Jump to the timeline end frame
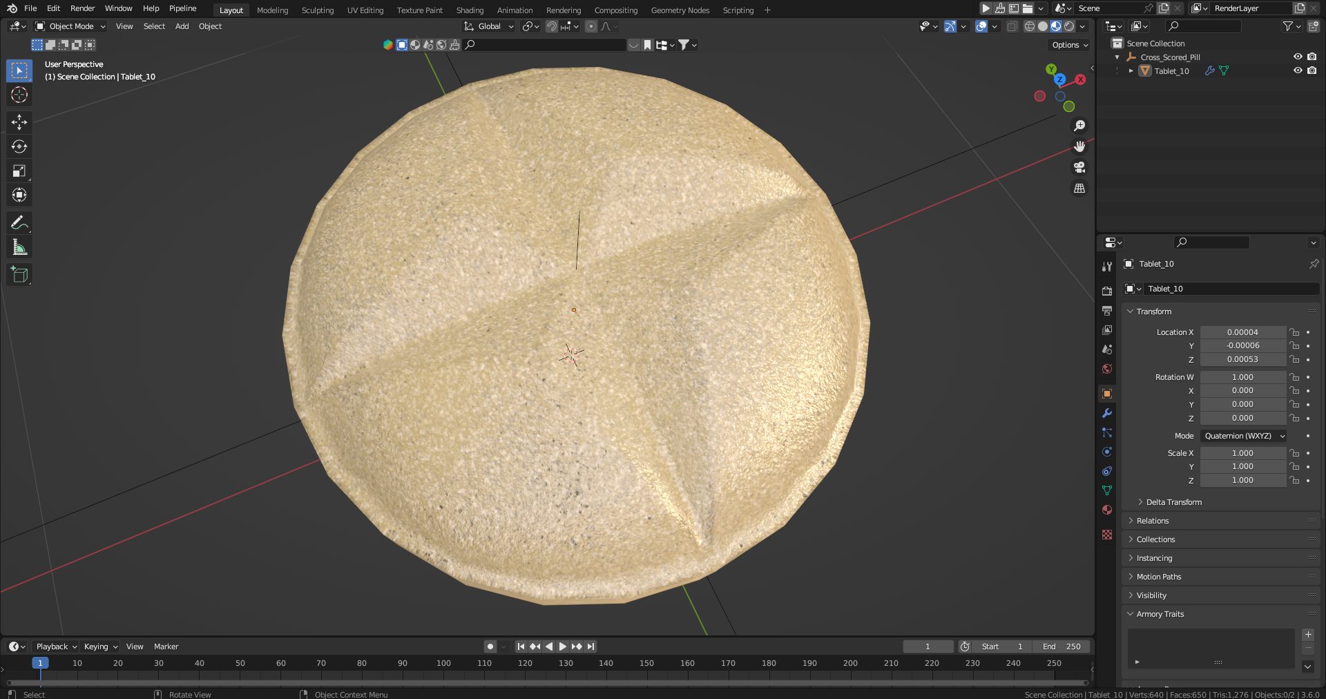1326x699 pixels. 590,647
